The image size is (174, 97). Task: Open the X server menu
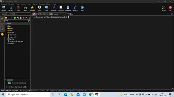(x=23, y=4)
